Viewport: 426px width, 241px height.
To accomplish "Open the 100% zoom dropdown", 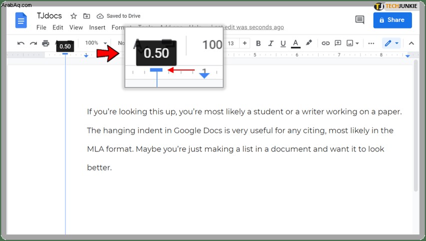I will point(96,43).
